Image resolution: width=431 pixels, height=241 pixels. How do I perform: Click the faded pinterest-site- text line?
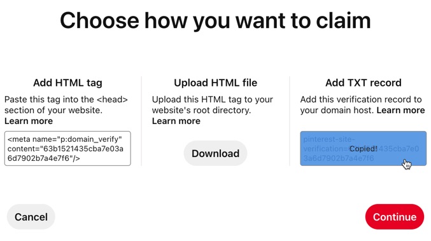coord(329,139)
